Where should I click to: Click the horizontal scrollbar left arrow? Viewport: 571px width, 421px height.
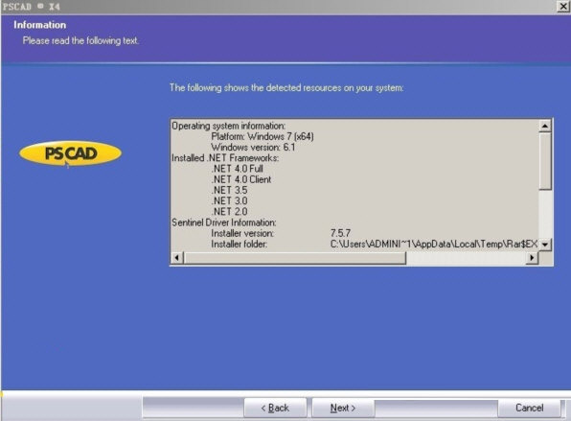(176, 258)
